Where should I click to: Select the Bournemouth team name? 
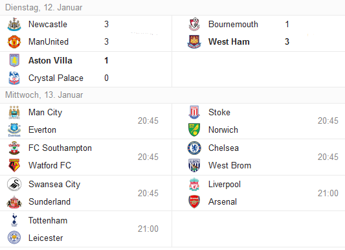(x=233, y=24)
